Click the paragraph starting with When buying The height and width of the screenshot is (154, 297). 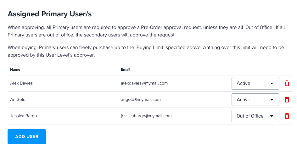146,51
